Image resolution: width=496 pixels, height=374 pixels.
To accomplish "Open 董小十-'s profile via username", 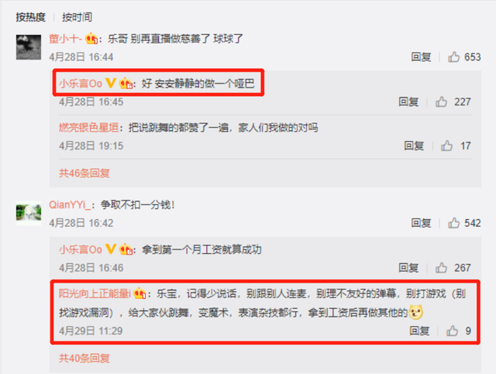I will pos(65,39).
